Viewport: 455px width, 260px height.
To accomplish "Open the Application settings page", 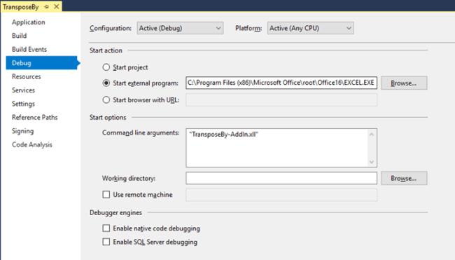I will 29,22.
